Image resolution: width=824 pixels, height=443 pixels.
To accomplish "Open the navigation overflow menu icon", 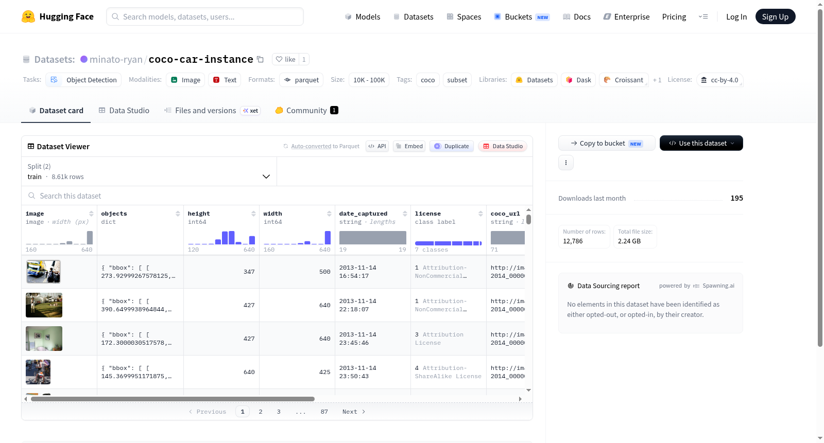I will (x=703, y=16).
